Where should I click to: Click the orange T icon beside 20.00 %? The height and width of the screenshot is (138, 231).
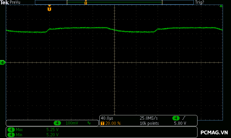(x=102, y=123)
